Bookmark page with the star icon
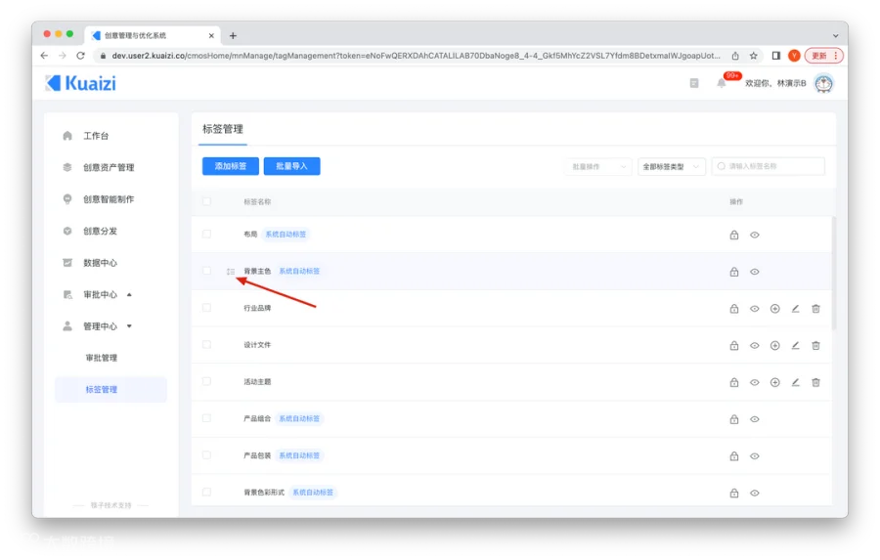Viewport: 880px width, 560px height. pos(754,56)
